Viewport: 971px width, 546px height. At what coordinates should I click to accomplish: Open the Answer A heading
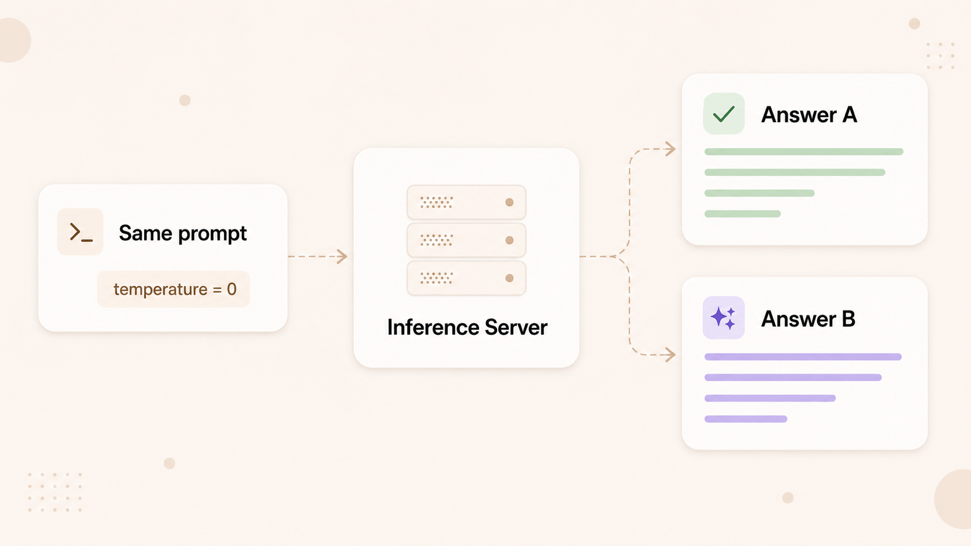coord(809,114)
